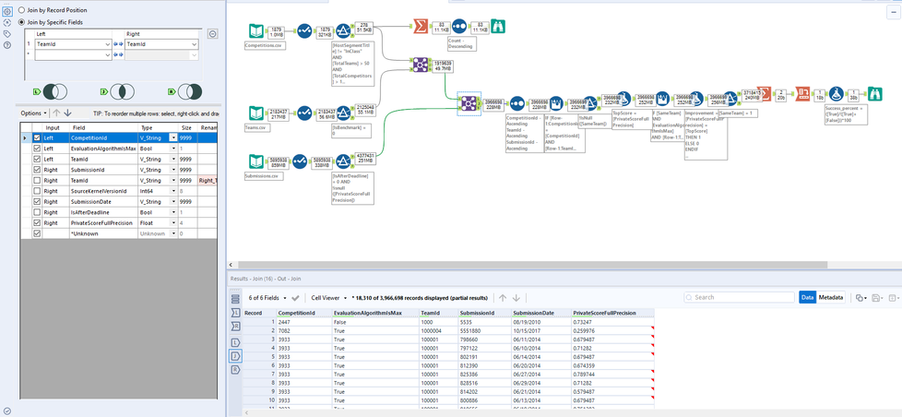This screenshot has height=417, width=902.
Task: Open the Help question mark icon in sidebar
Action: pyautogui.click(x=6, y=44)
